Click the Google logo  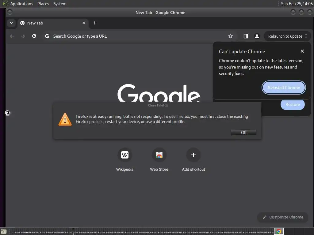point(159,93)
